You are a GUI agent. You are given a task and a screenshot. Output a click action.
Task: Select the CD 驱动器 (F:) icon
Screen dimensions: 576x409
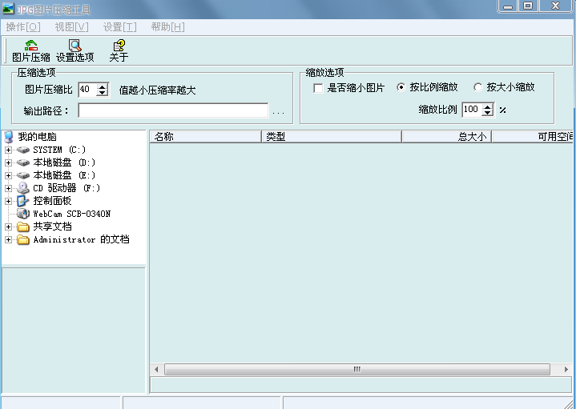pos(23,188)
